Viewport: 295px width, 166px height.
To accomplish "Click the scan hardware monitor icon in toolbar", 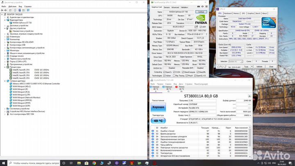I will pos(28,10).
